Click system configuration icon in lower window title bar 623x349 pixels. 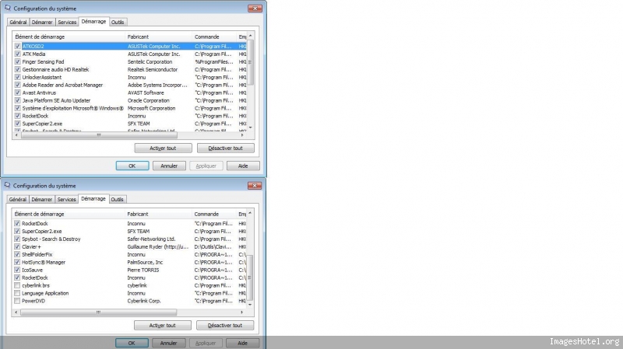point(7,185)
